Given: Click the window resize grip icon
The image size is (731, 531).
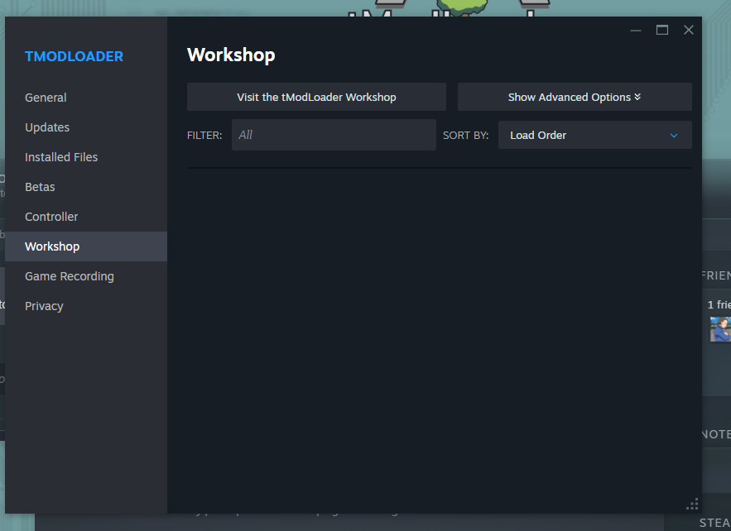Looking at the screenshot, I should tap(692, 504).
